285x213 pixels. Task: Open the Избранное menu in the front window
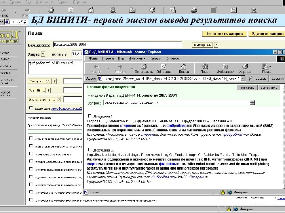coord(137,59)
